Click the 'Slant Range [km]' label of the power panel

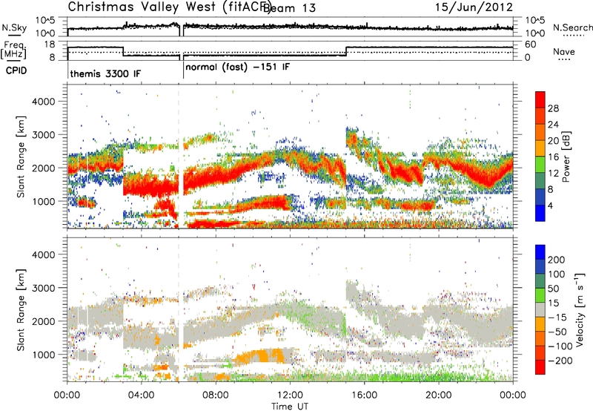point(21,157)
